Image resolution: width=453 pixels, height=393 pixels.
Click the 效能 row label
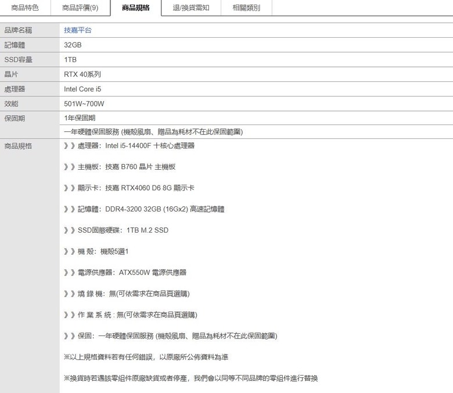coord(11,103)
